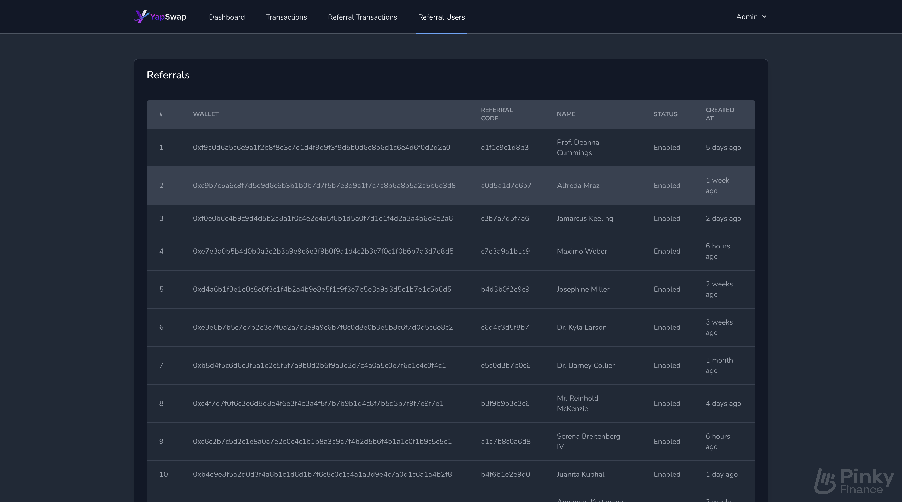Click wallet address starting 0xe7e3a0b5
This screenshot has width=902, height=502.
tap(323, 251)
